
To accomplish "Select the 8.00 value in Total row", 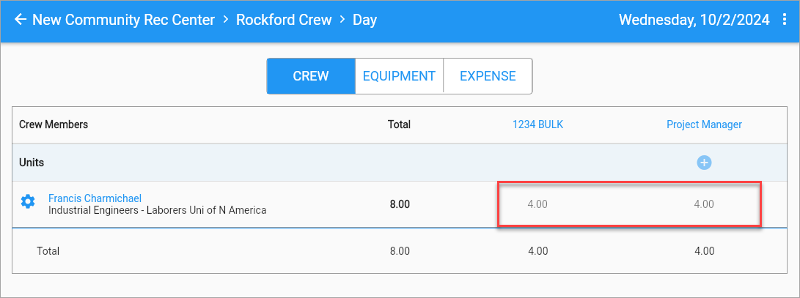I will tap(400, 250).
